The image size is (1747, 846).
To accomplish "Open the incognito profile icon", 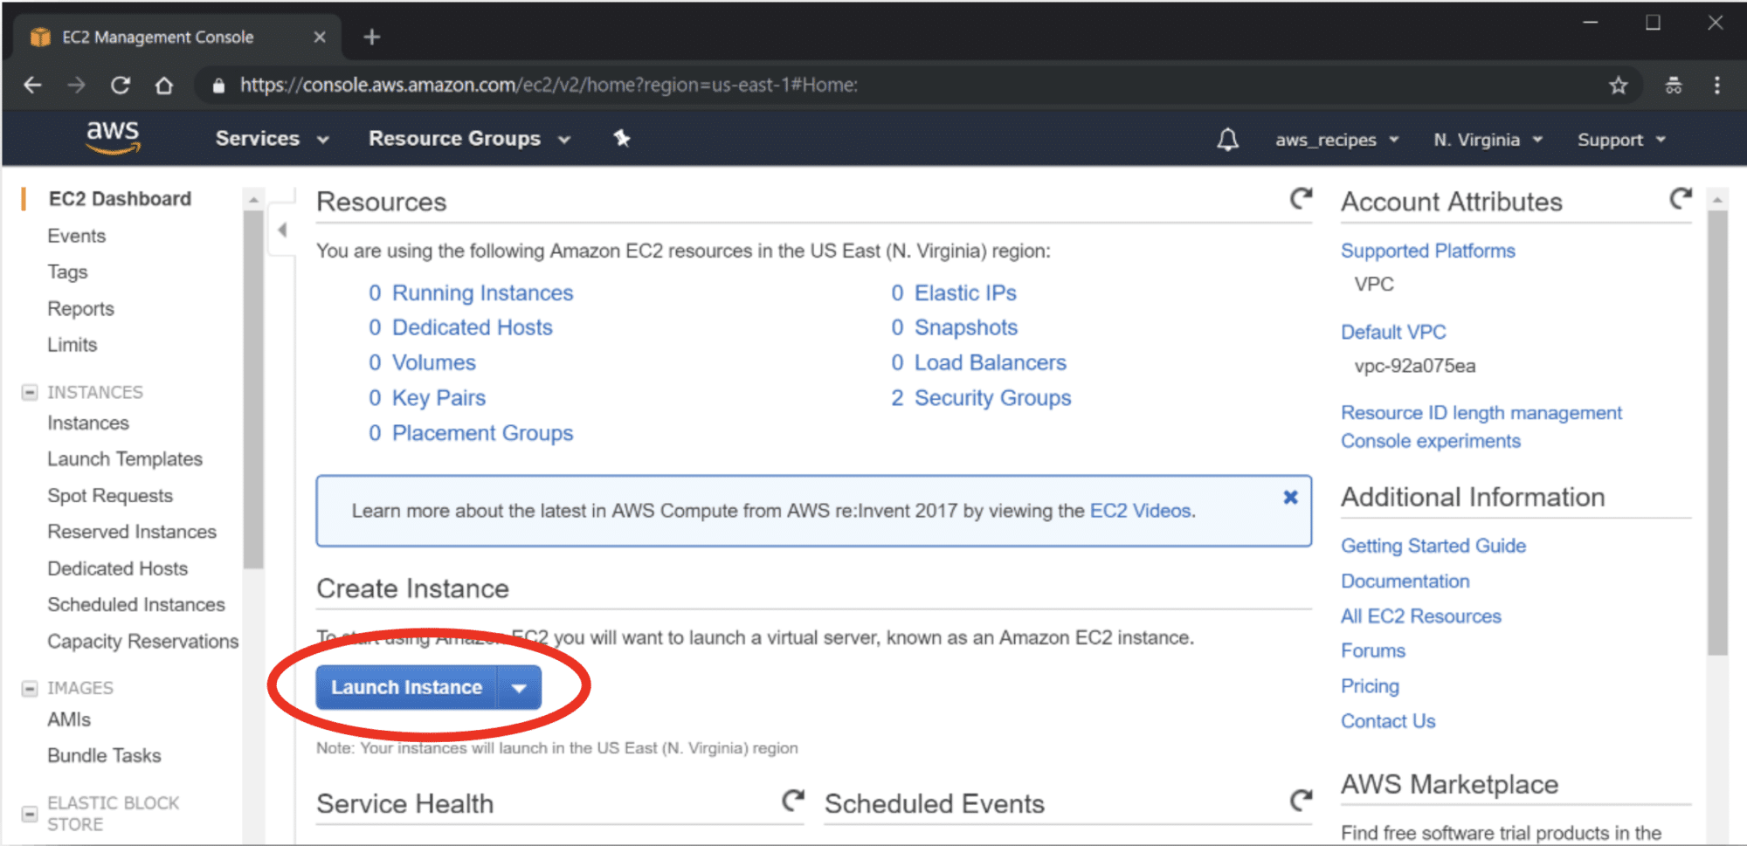I will tap(1673, 85).
